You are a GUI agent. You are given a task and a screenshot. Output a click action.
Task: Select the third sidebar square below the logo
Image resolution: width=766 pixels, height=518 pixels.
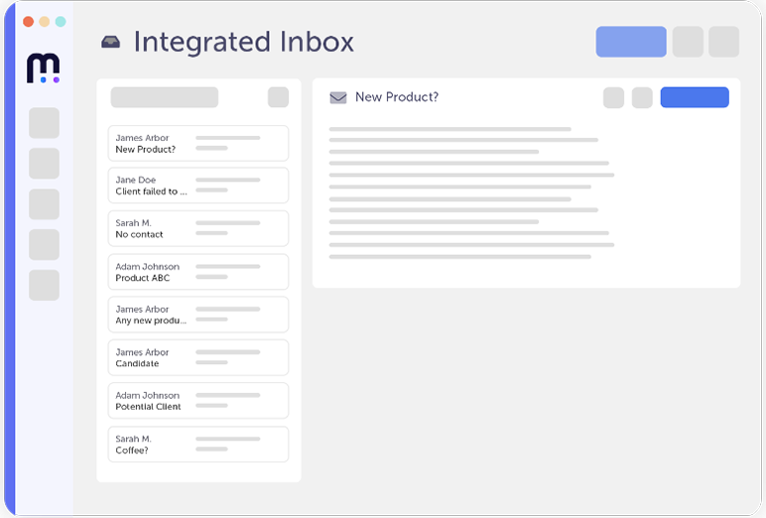[x=44, y=204]
